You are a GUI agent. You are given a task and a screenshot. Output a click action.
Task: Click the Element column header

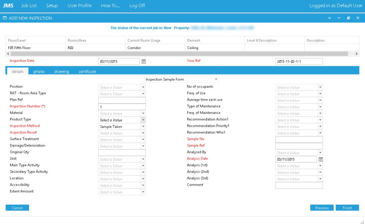(215, 40)
